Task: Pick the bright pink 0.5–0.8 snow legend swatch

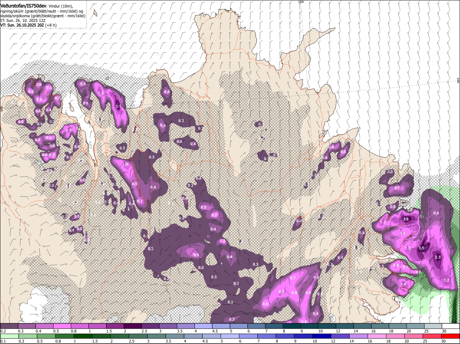Action: pos(62,326)
